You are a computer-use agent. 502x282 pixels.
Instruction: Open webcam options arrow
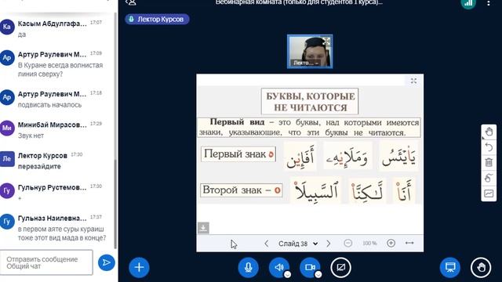tap(318, 274)
